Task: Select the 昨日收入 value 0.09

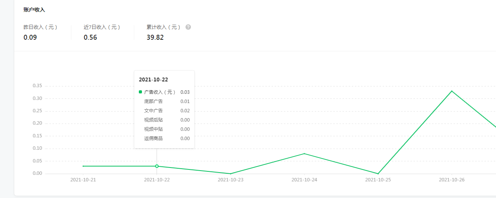Action: (x=30, y=37)
